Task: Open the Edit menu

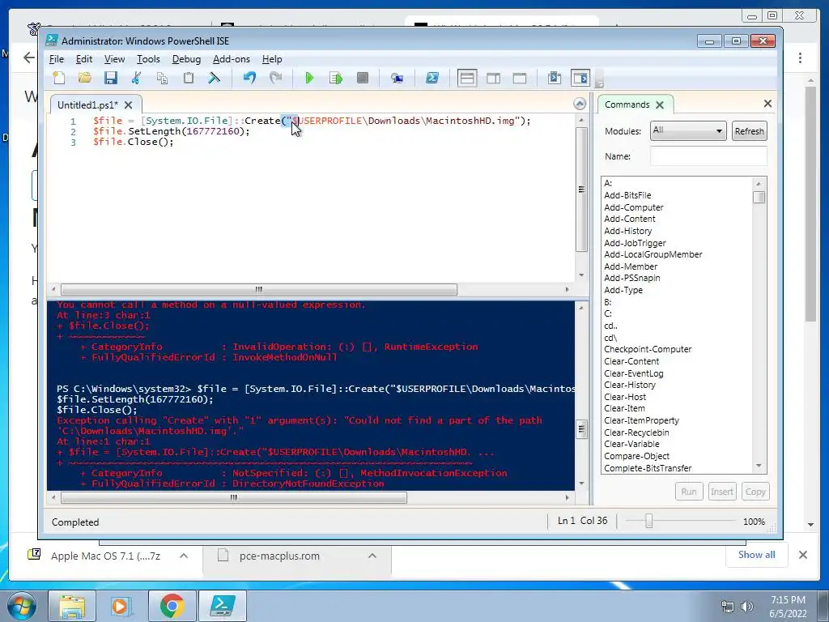Action: click(83, 59)
